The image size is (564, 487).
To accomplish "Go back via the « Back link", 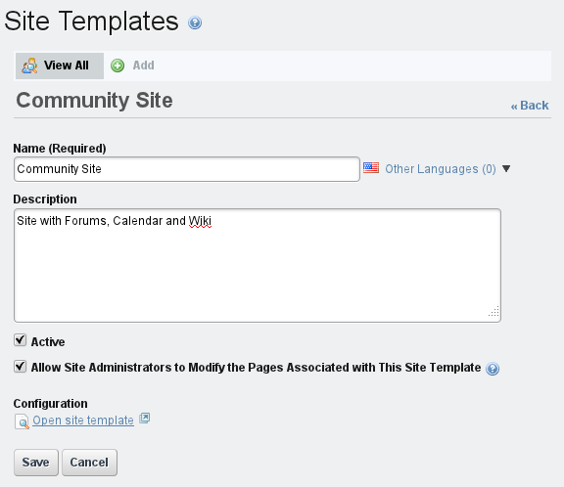I will click(x=530, y=106).
